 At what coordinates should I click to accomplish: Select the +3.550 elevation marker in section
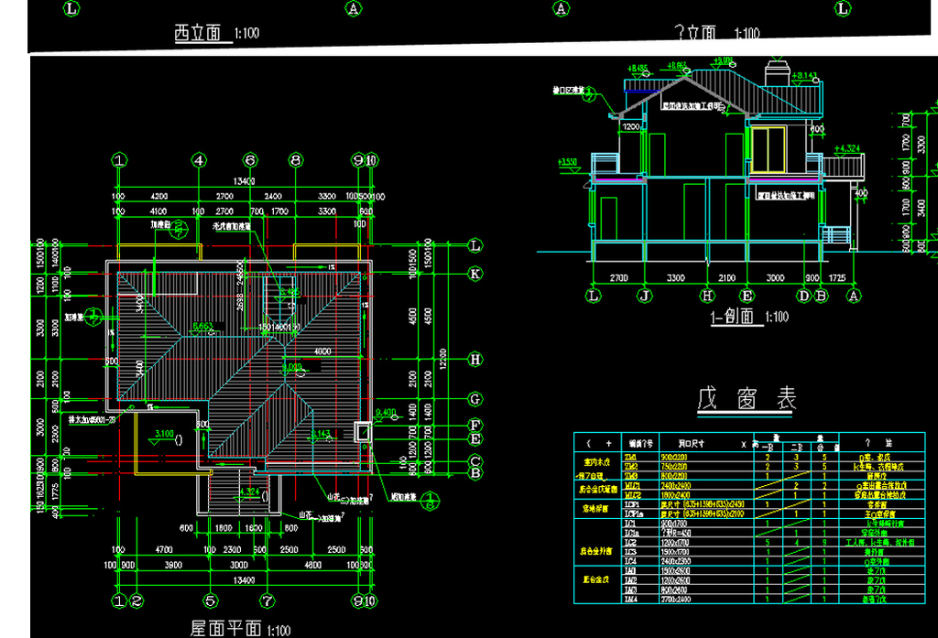point(567,162)
